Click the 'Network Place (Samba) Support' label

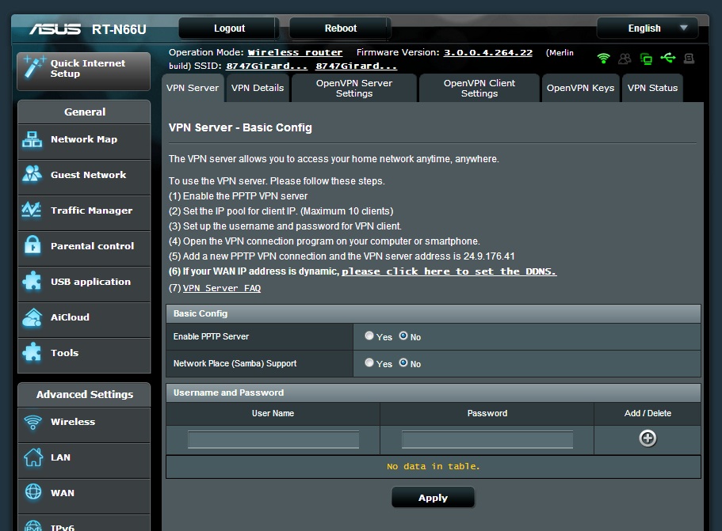(235, 363)
